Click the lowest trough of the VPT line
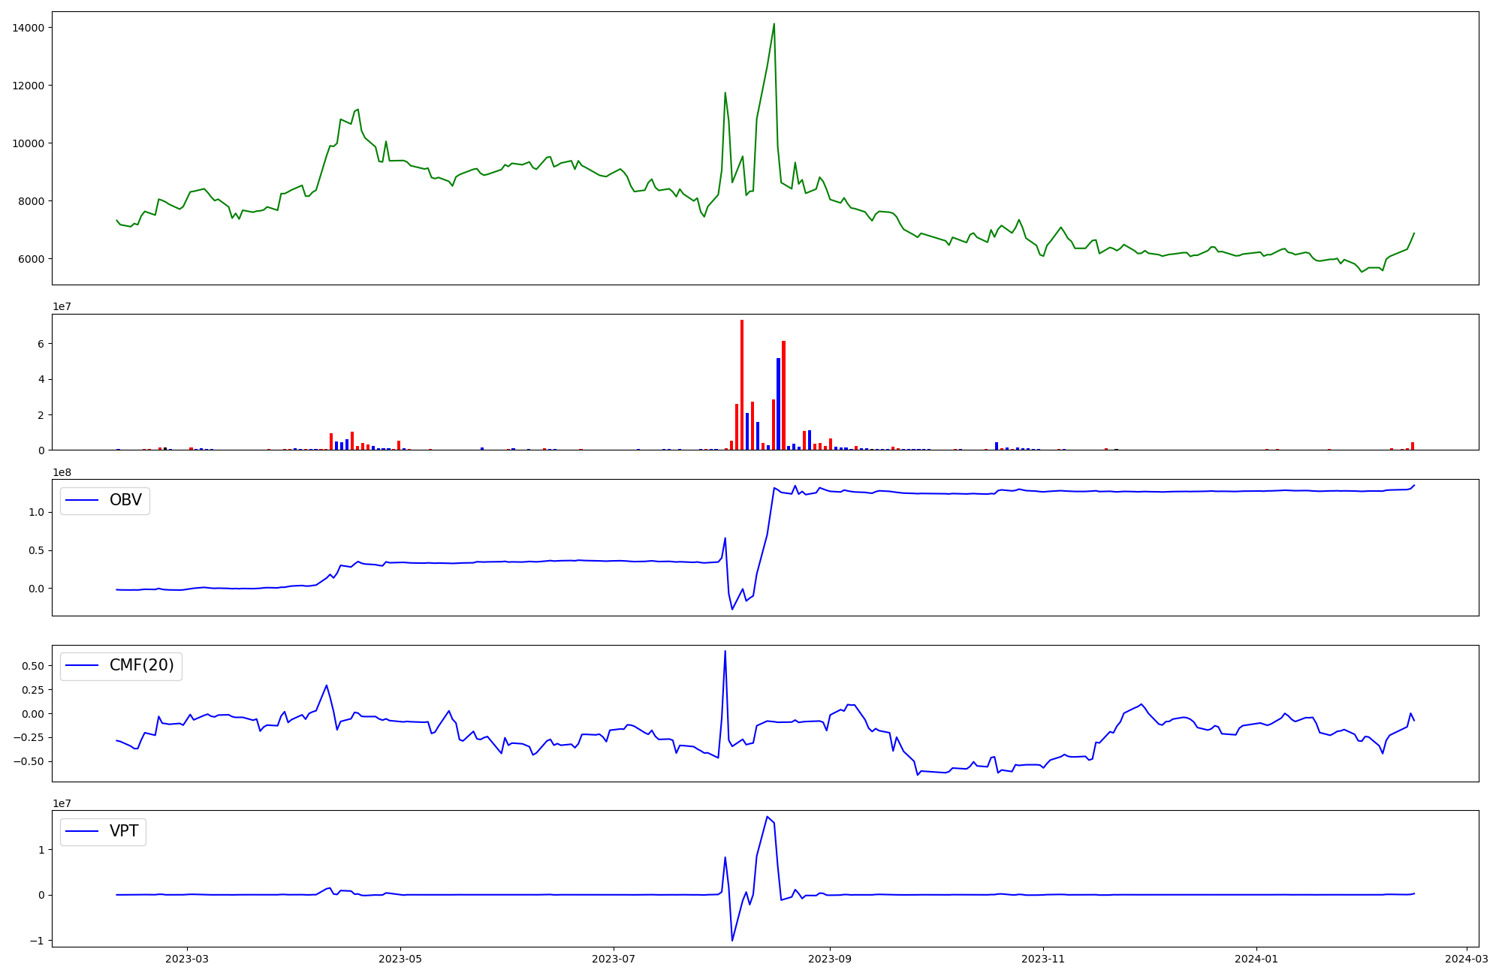The image size is (1502, 976). (732, 940)
